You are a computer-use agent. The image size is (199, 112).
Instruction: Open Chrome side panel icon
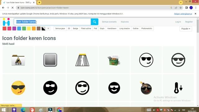click(186, 8)
